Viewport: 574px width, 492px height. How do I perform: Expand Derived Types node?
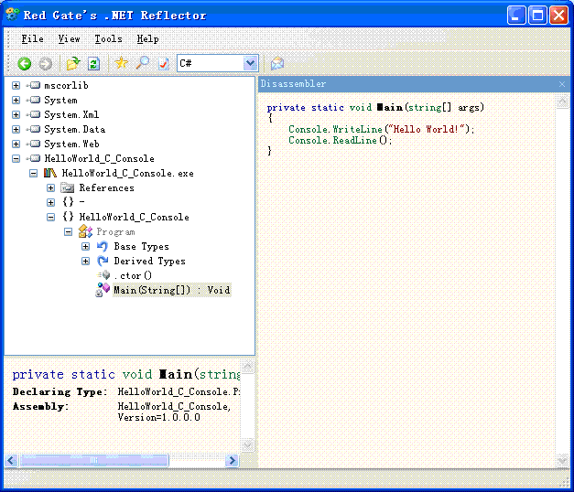pos(86,261)
